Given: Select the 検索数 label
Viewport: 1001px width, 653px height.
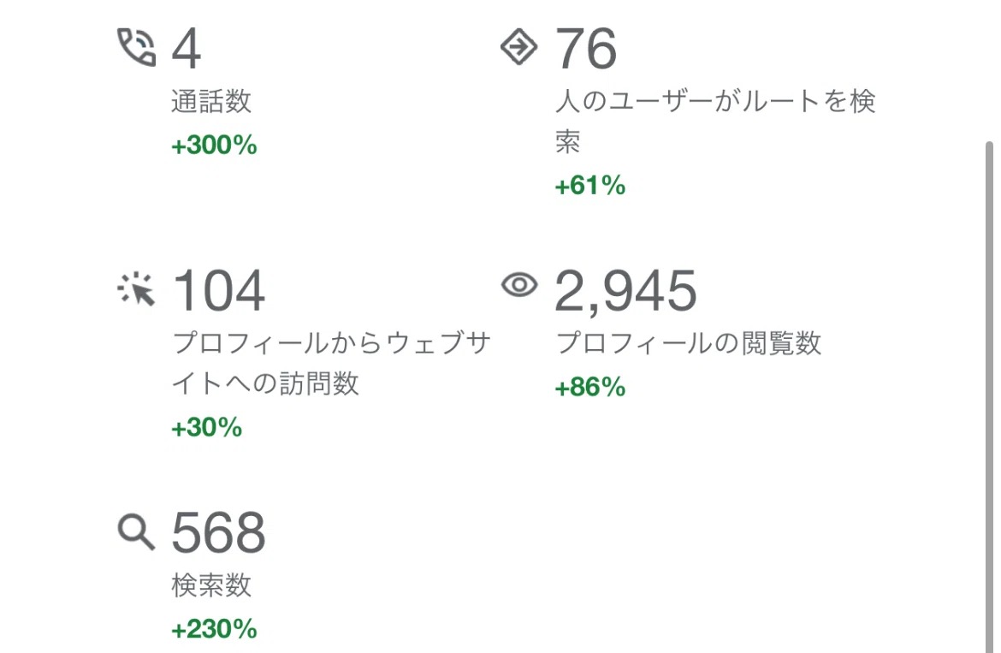Looking at the screenshot, I should pyautogui.click(x=211, y=586).
